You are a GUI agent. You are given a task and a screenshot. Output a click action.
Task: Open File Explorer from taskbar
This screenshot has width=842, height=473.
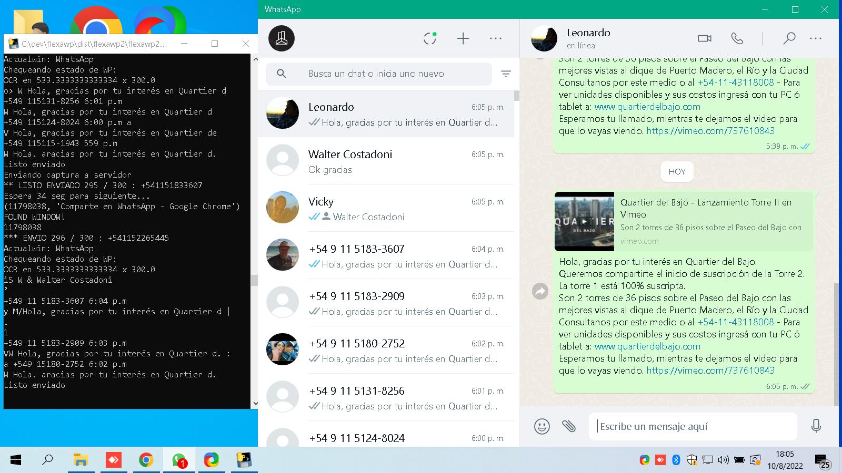[x=81, y=460]
